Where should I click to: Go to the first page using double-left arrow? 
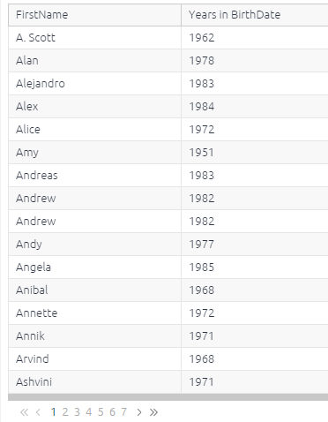pyautogui.click(x=24, y=412)
